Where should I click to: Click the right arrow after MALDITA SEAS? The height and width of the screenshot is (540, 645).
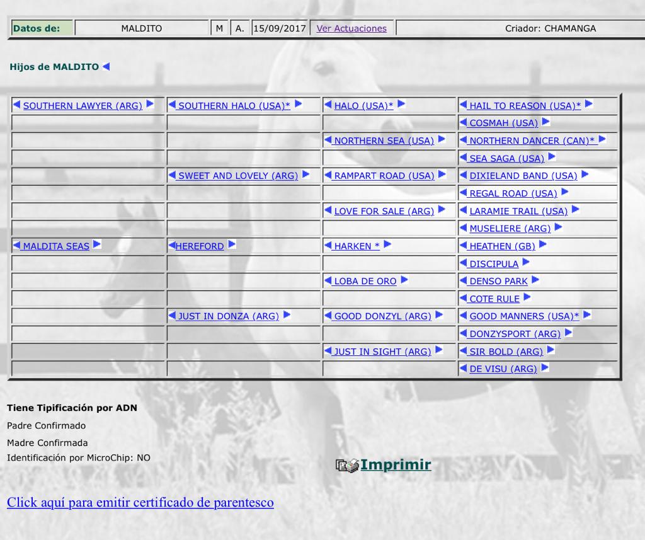(97, 245)
